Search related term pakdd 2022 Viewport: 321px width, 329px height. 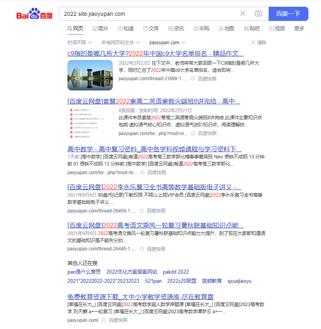click(176, 272)
